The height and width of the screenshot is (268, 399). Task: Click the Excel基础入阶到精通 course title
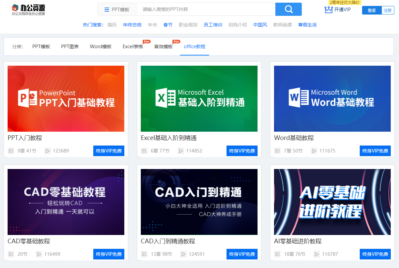coord(169,138)
